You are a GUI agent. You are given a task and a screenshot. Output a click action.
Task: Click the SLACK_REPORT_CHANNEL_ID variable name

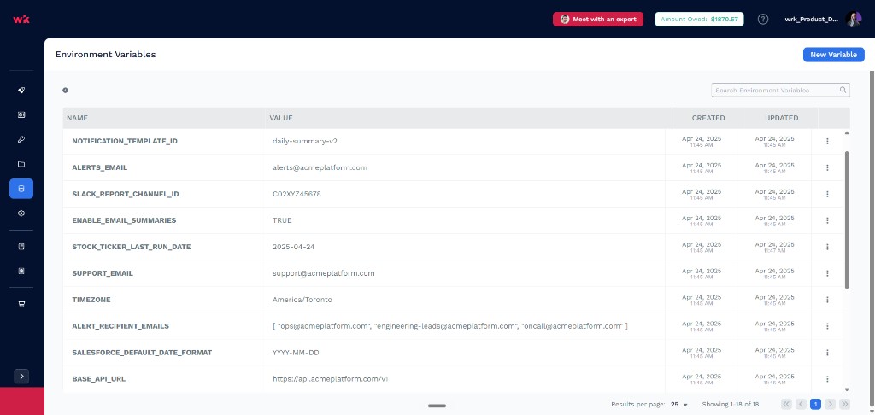click(126, 194)
